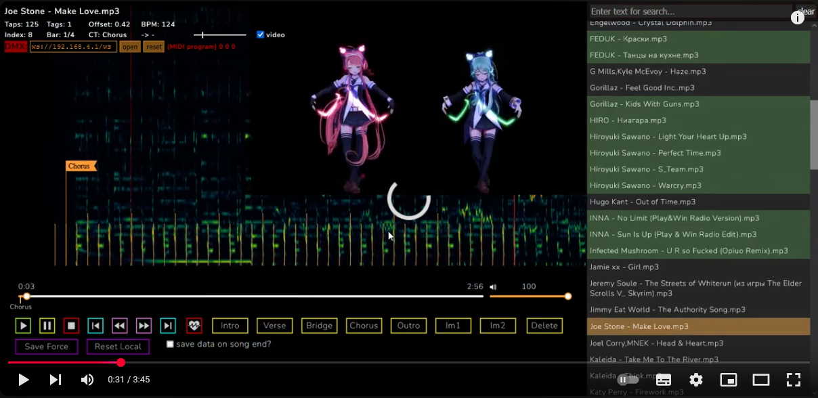Tag the section as Chorus
Image resolution: width=818 pixels, height=398 pixels.
click(x=364, y=326)
